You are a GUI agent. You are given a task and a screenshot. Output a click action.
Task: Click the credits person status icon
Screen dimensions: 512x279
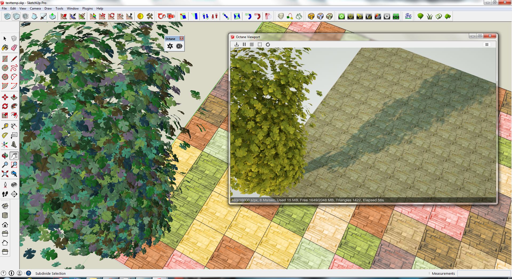[19, 273]
